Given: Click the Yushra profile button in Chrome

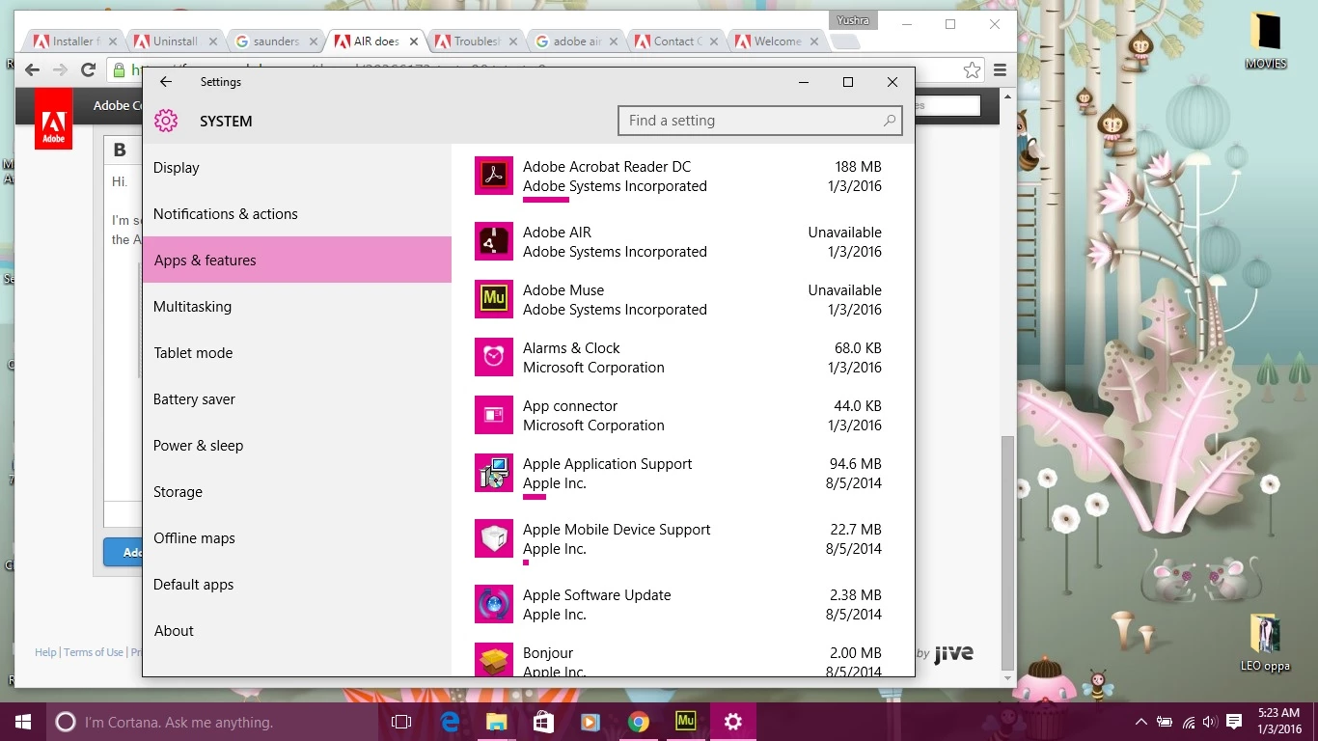Looking at the screenshot, I should [x=855, y=19].
